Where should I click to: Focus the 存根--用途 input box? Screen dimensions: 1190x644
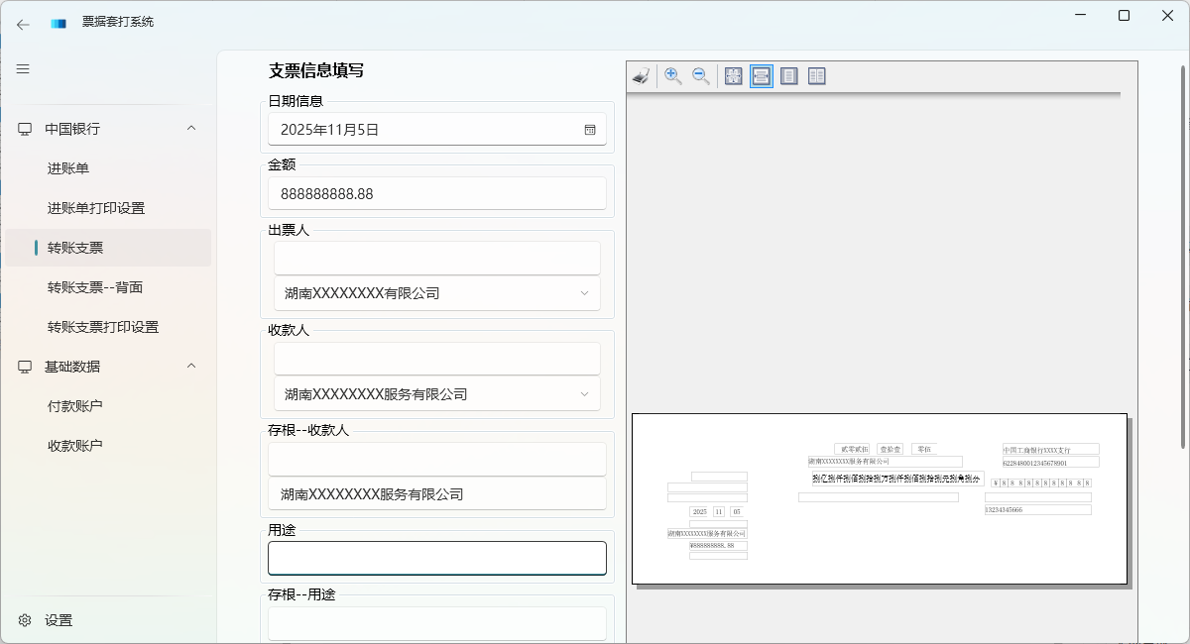[437, 623]
